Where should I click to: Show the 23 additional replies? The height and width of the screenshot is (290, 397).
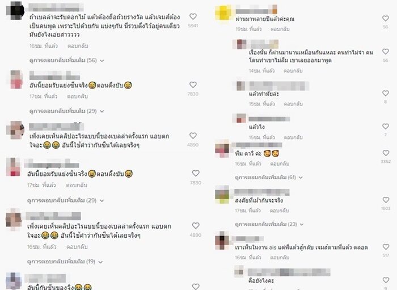click(x=269, y=224)
